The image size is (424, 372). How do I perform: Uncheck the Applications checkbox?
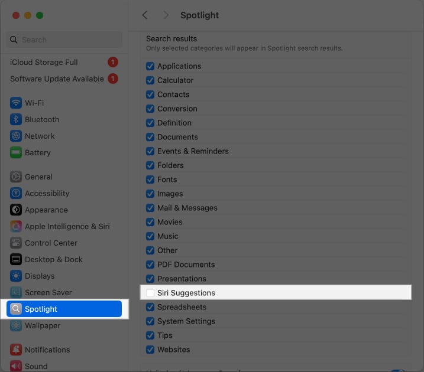pyautogui.click(x=150, y=66)
